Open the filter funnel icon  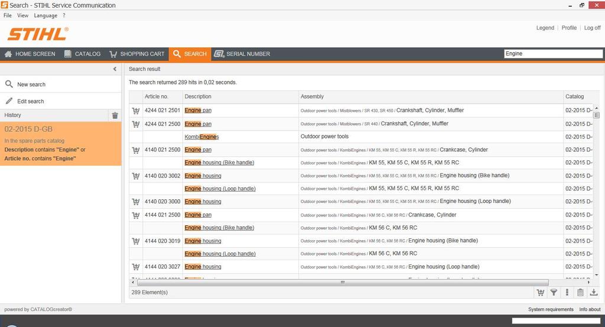tap(554, 293)
